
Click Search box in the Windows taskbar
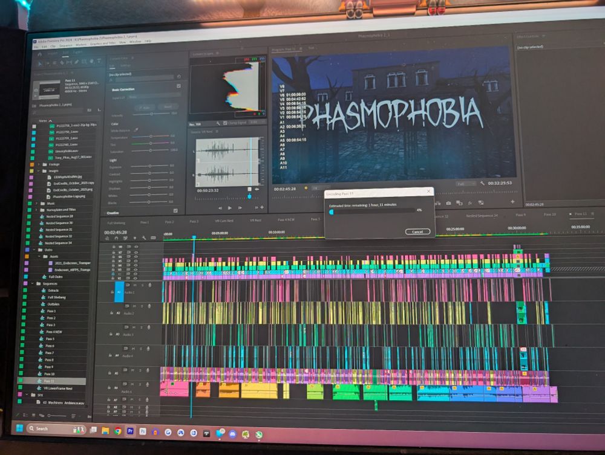pyautogui.click(x=56, y=429)
